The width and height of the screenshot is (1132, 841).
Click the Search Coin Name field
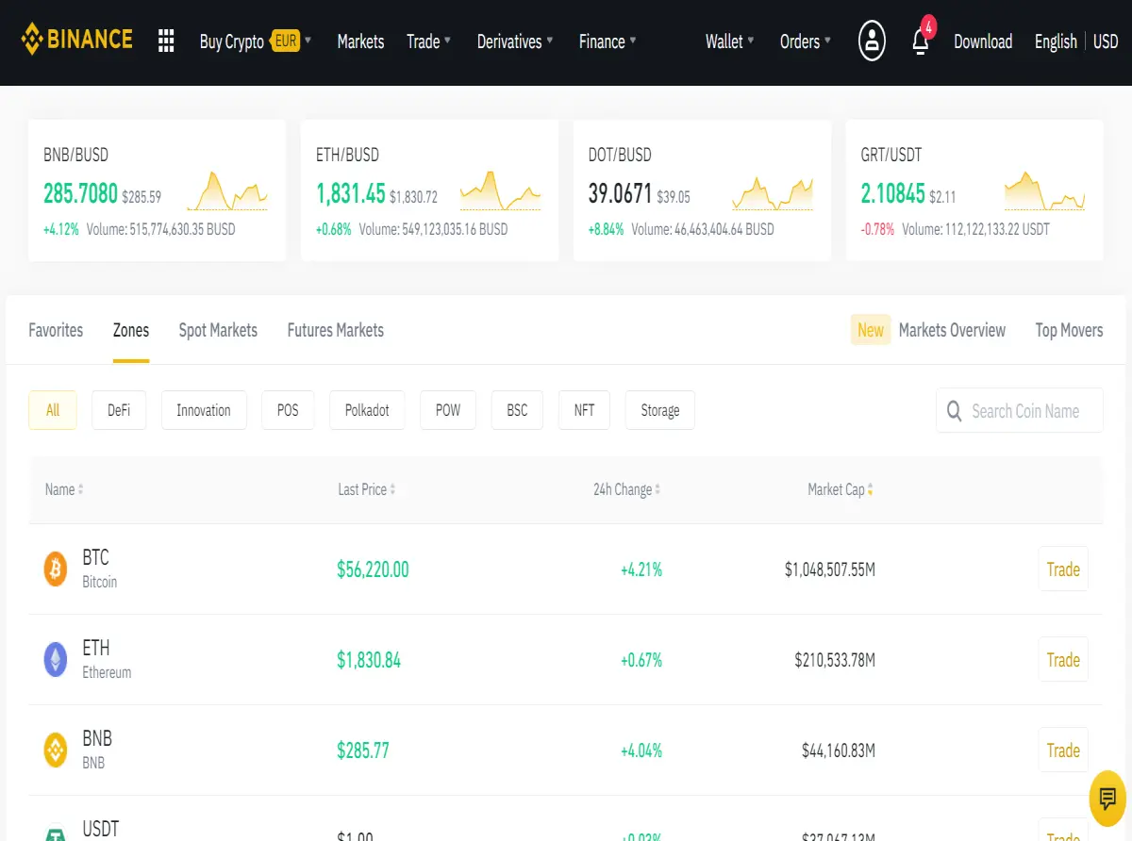pos(1020,410)
